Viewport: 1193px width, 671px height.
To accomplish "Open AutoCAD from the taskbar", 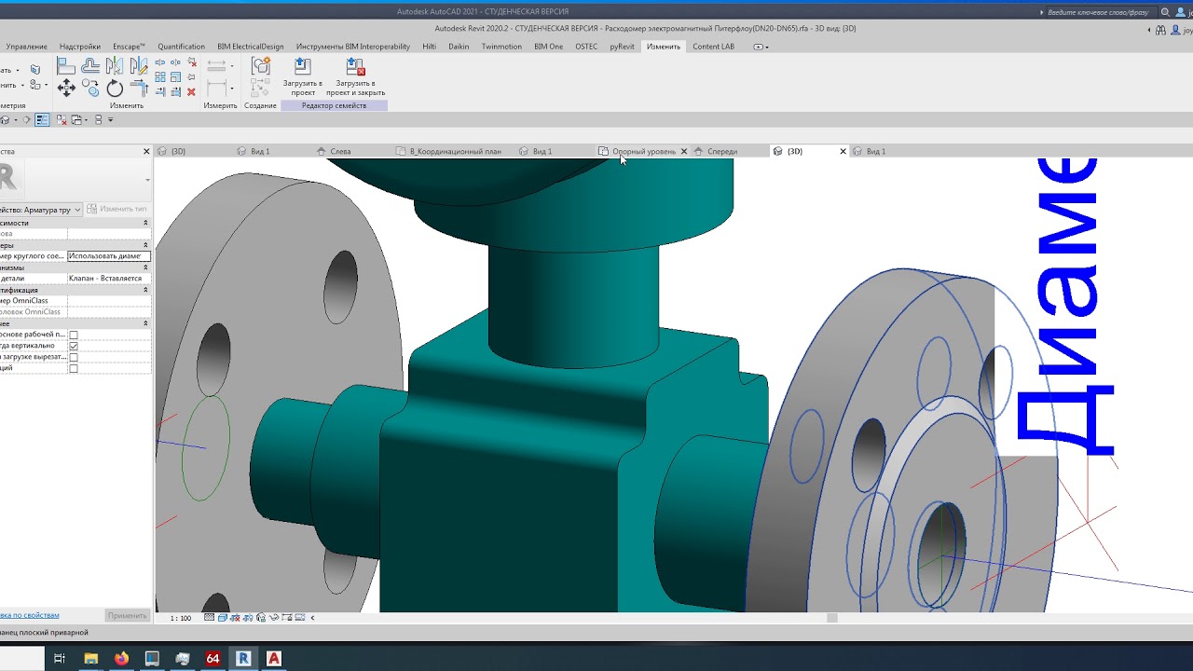I will point(274,658).
